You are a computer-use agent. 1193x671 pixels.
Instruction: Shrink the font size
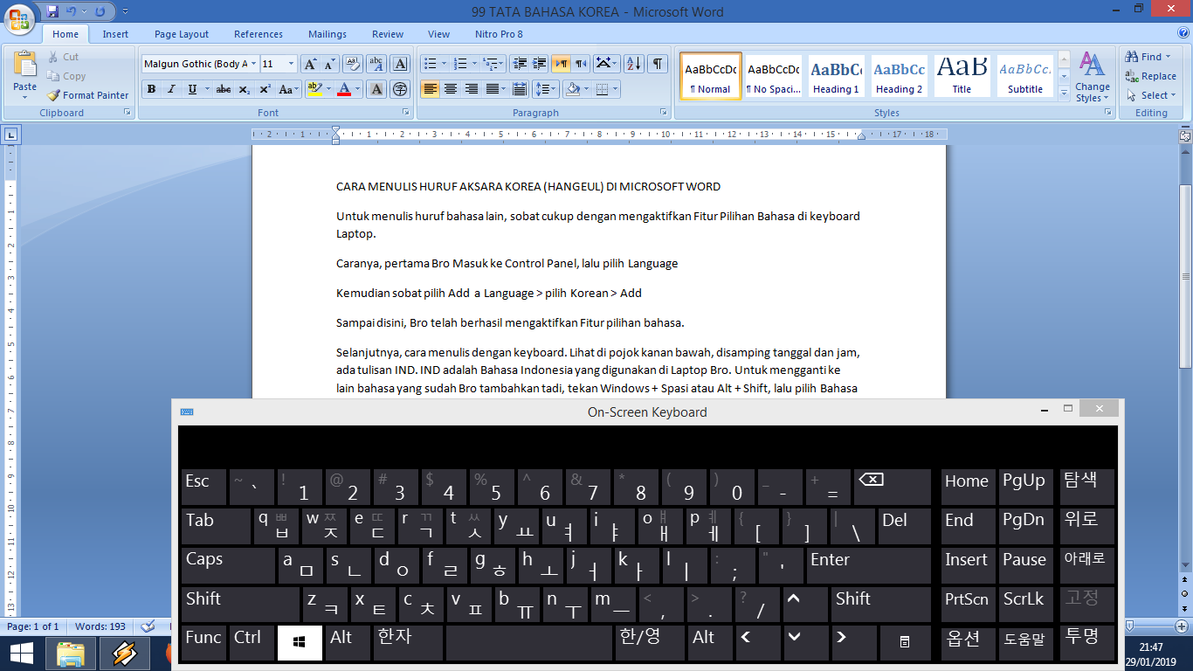click(329, 64)
